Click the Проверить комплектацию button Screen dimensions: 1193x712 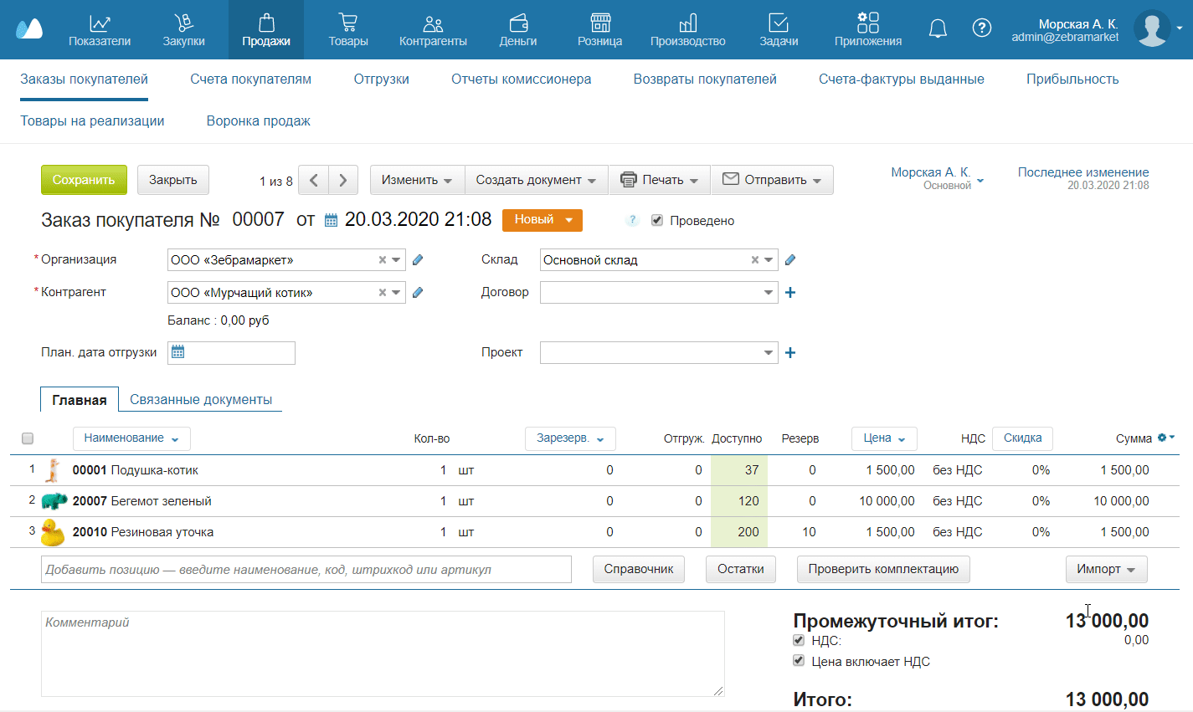click(883, 569)
